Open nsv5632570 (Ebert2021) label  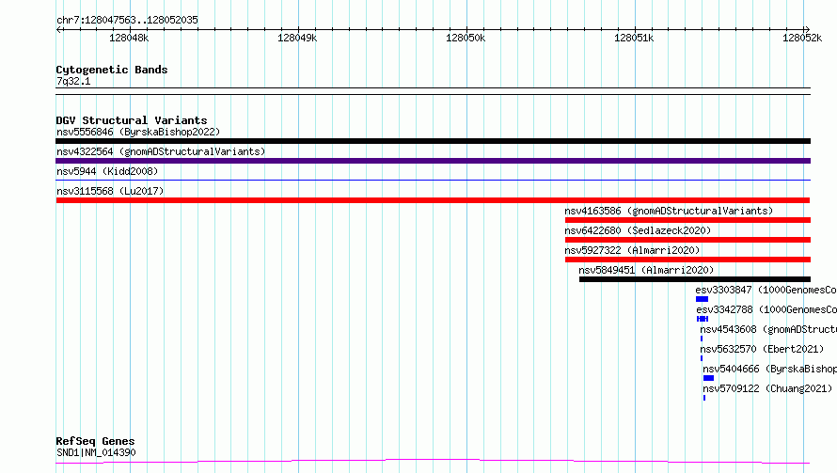[x=762, y=349]
